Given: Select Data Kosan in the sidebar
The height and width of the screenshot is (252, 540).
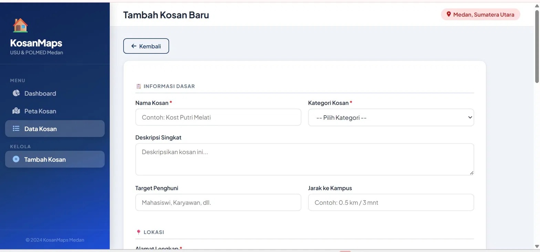Looking at the screenshot, I should (55, 128).
